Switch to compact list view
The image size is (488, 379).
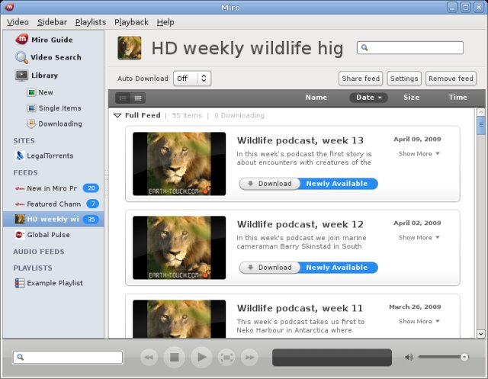pyautogui.click(x=138, y=98)
